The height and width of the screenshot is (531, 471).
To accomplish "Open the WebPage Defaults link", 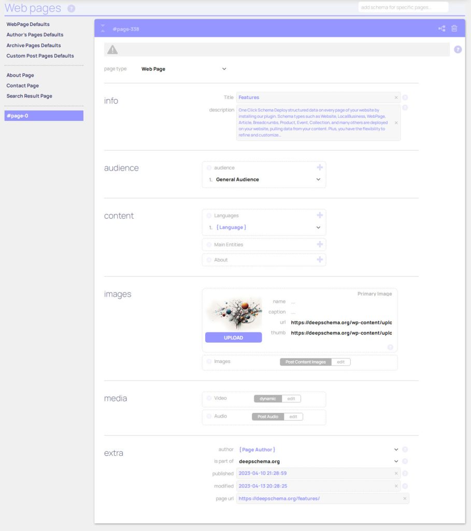I will [27, 24].
